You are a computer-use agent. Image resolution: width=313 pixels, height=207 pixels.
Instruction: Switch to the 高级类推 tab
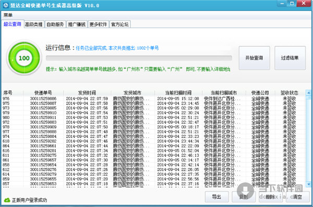pos(34,24)
